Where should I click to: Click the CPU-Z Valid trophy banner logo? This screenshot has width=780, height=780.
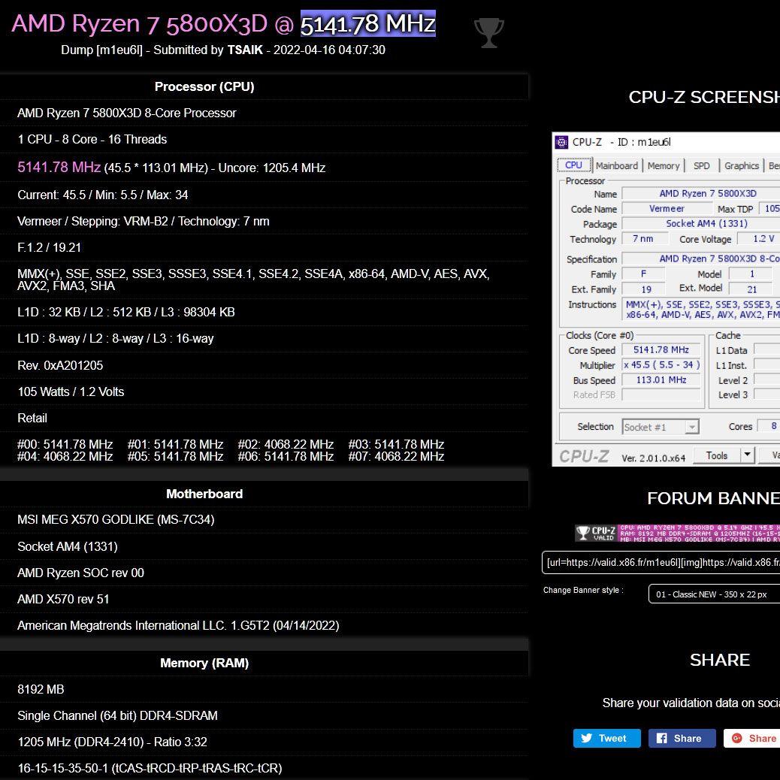click(596, 533)
